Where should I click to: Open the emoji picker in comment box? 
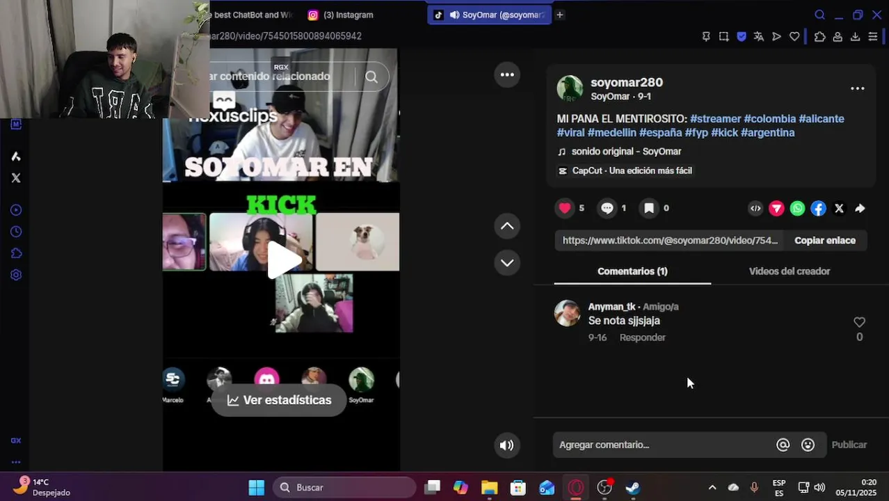click(x=808, y=445)
